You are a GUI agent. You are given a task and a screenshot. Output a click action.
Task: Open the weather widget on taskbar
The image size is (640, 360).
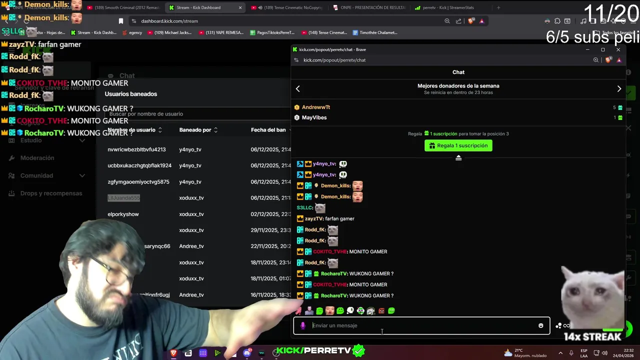click(525, 353)
